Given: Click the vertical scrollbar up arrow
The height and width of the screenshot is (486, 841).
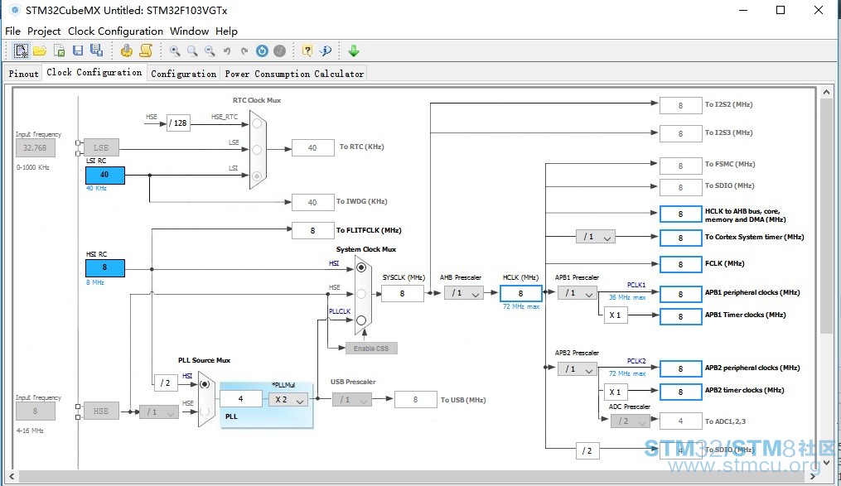Looking at the screenshot, I should [x=826, y=92].
